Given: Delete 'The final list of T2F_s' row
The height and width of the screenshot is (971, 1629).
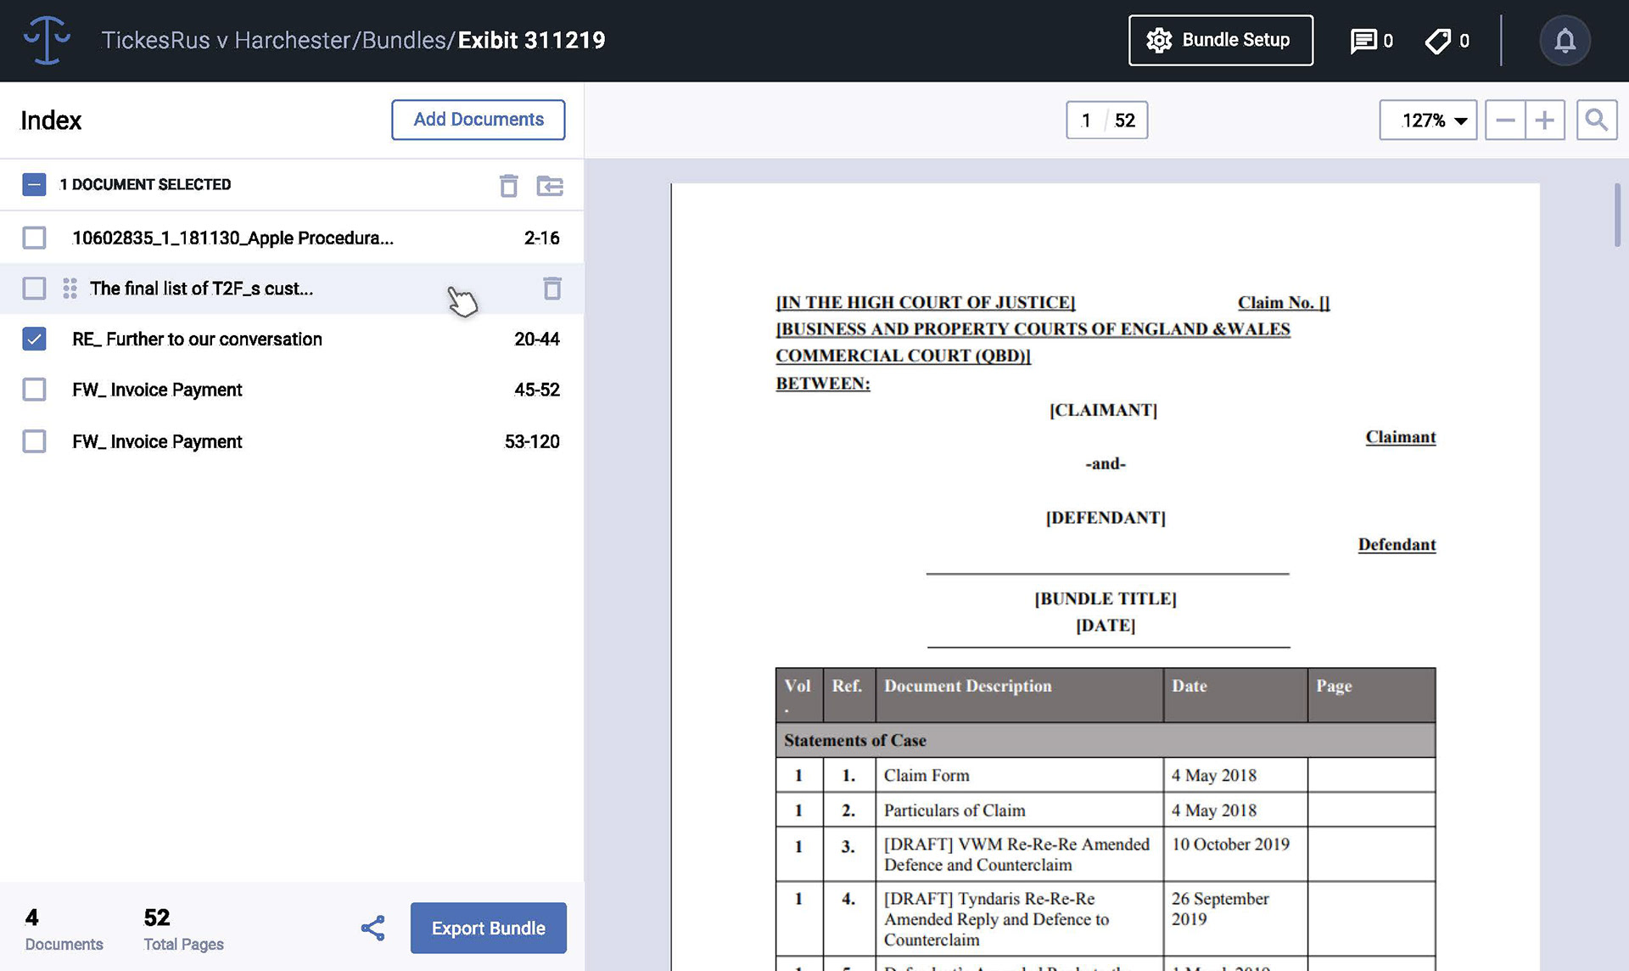Looking at the screenshot, I should pyautogui.click(x=552, y=289).
